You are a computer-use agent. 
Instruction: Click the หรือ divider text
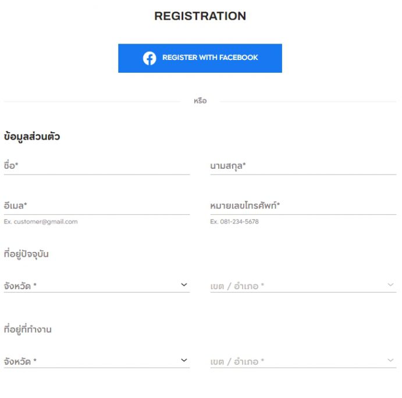(200, 101)
